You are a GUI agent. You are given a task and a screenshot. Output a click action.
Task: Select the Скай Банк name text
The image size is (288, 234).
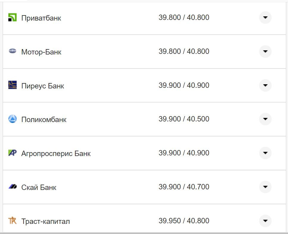pyautogui.click(x=39, y=188)
